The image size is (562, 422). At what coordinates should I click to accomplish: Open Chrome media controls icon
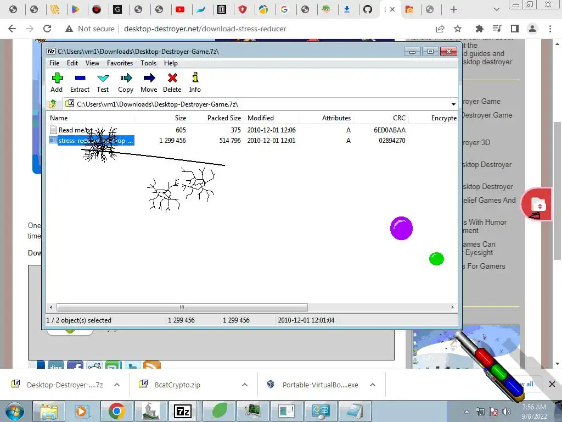(497, 29)
